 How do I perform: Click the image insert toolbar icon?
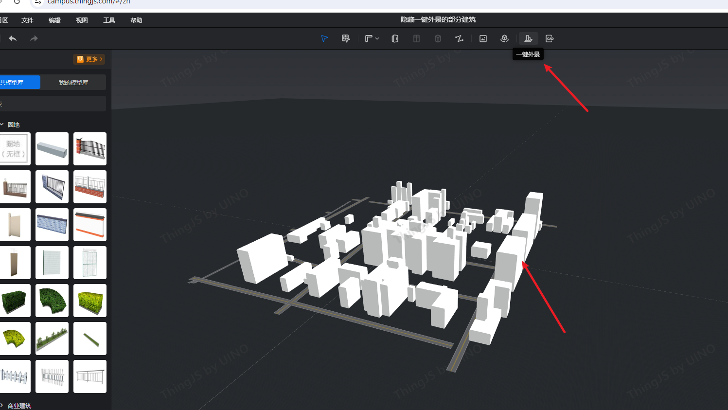tap(483, 38)
